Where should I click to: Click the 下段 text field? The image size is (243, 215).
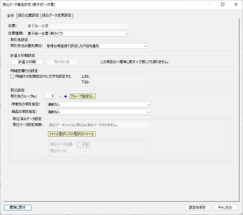[x=119, y=82]
